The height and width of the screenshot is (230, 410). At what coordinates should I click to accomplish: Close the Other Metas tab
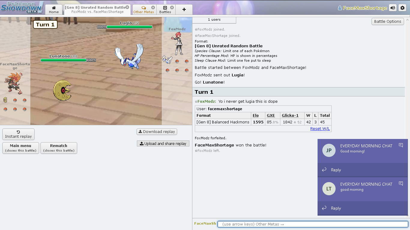click(x=153, y=7)
